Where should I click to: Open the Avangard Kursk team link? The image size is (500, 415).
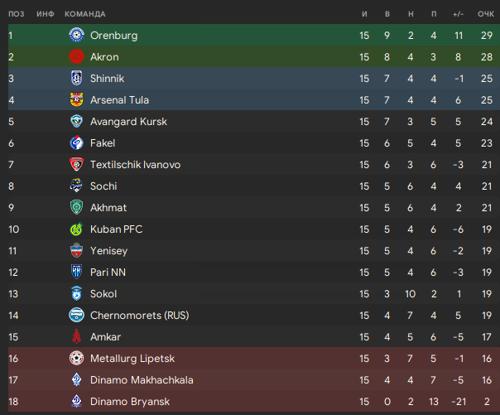click(128, 122)
